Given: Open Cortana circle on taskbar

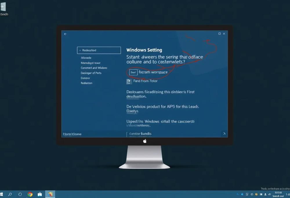Looking at the screenshot, I should point(20,194).
